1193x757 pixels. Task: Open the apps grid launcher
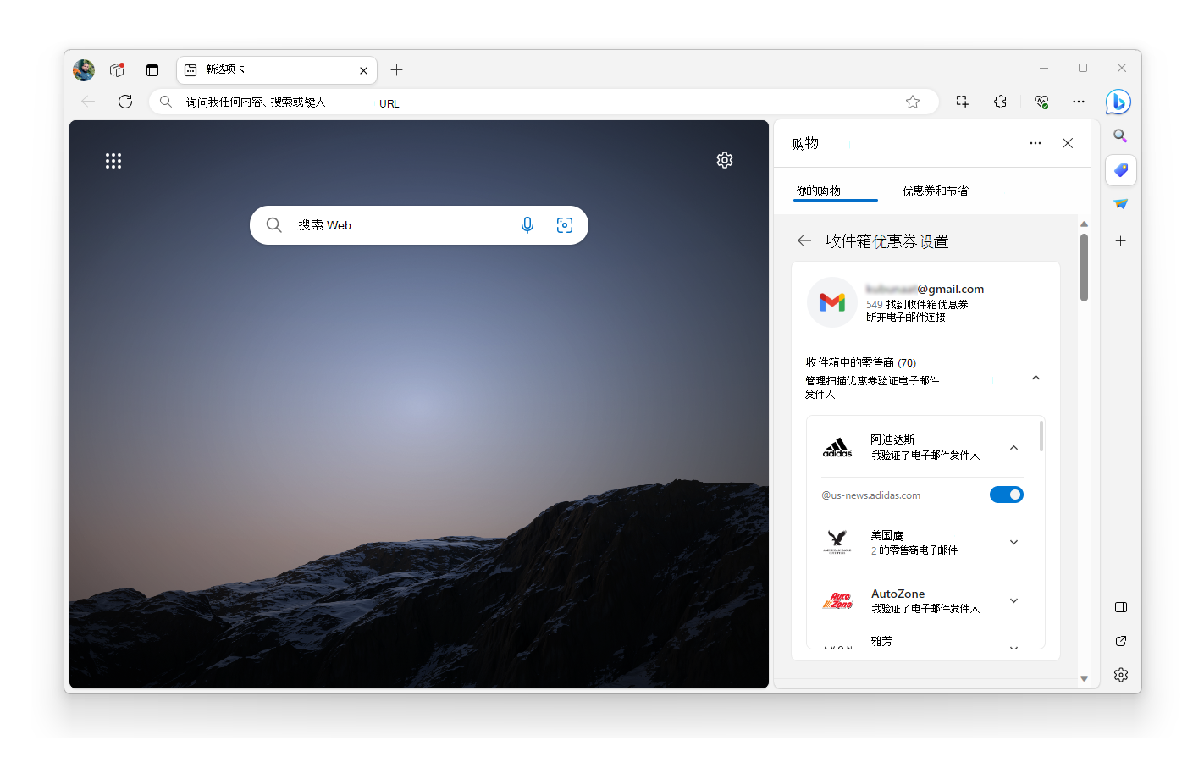pos(113,161)
